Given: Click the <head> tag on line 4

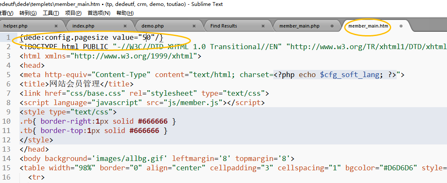Looking at the screenshot, I should (32, 66).
